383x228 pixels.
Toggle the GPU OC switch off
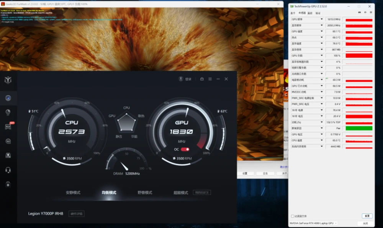coord(185,149)
